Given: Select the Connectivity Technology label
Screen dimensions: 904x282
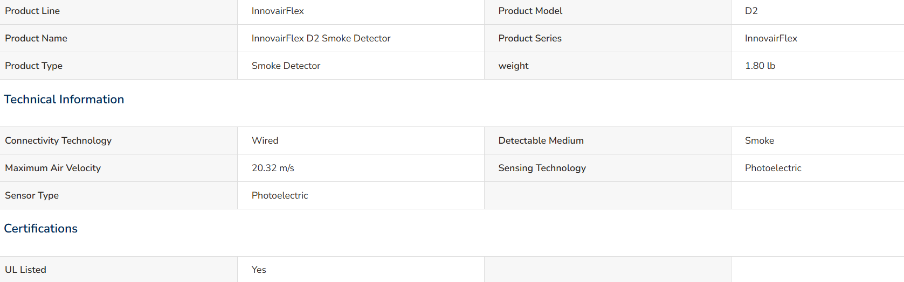Looking at the screenshot, I should (58, 140).
